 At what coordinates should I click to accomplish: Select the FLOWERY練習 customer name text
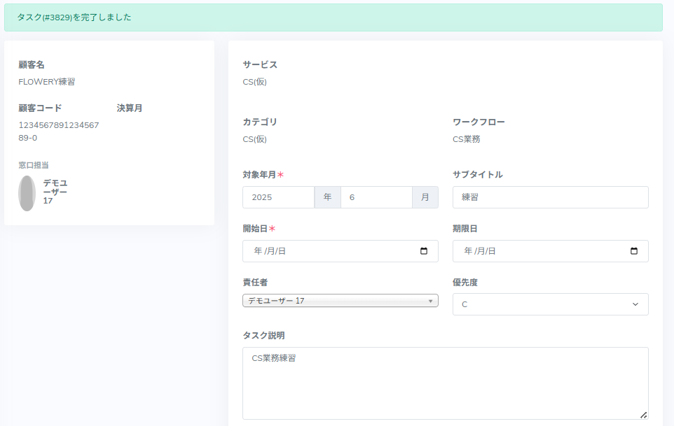pos(47,82)
